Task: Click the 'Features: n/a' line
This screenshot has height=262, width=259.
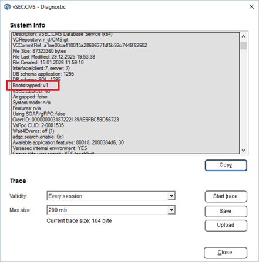Action: [26, 108]
